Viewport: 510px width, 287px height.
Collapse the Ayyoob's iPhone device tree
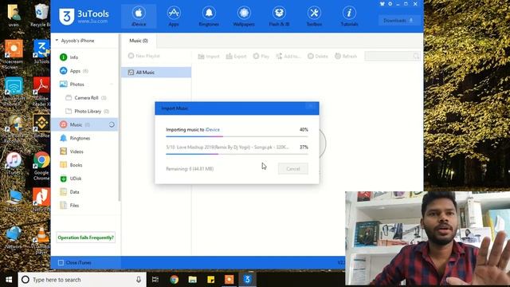[x=57, y=41]
